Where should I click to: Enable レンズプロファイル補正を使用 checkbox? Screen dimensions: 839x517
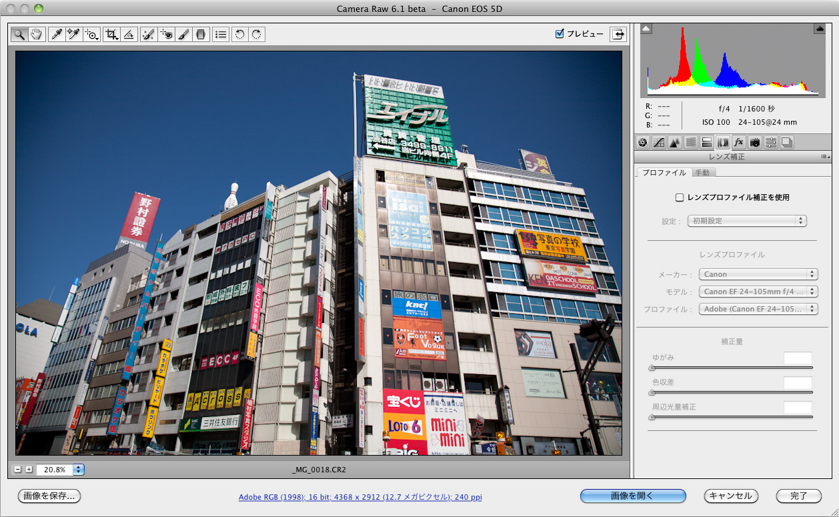point(680,197)
